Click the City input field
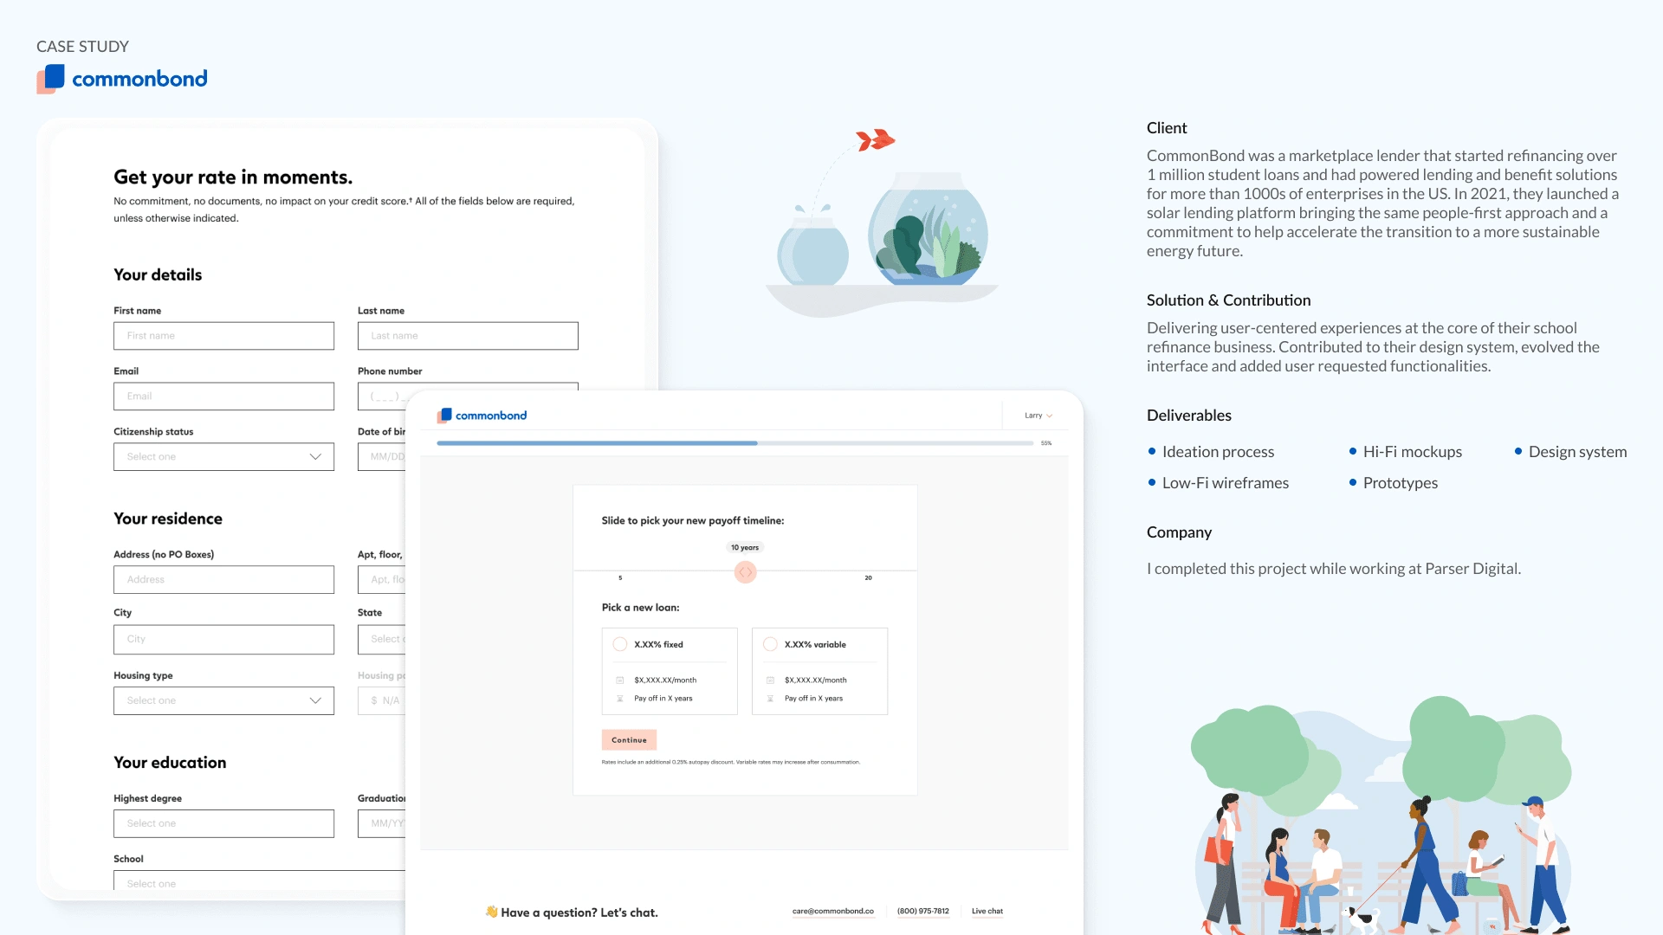 click(223, 640)
